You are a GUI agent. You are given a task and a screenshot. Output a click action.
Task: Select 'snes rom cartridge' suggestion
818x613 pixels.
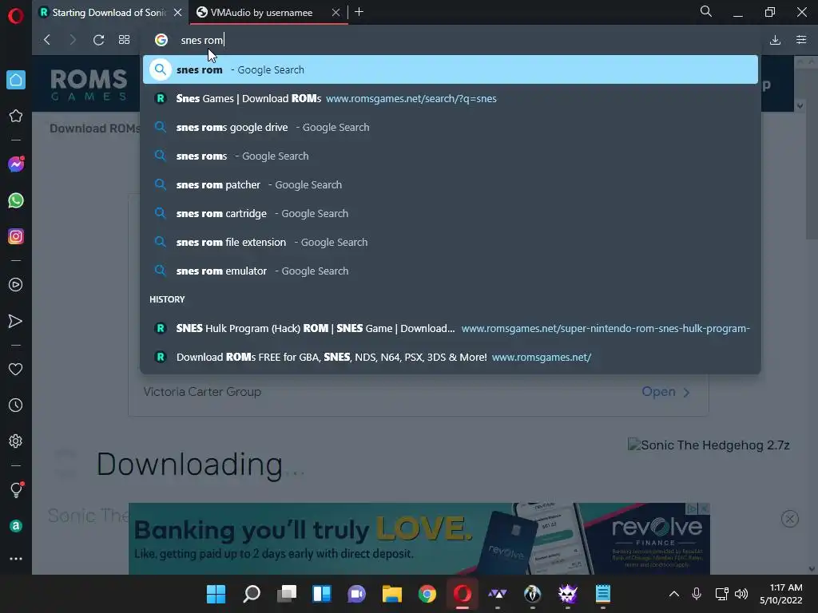point(451,213)
